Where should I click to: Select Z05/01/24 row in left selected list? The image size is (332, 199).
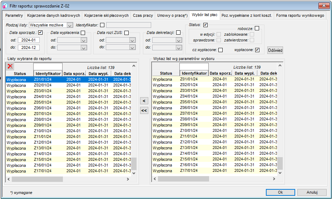[x=68, y=102]
